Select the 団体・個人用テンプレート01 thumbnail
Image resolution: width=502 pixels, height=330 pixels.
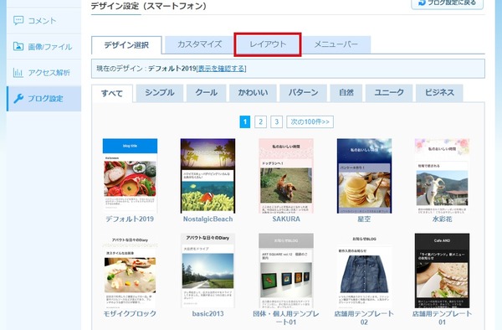point(286,271)
